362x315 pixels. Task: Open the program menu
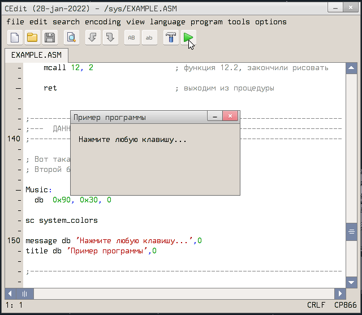coord(206,22)
